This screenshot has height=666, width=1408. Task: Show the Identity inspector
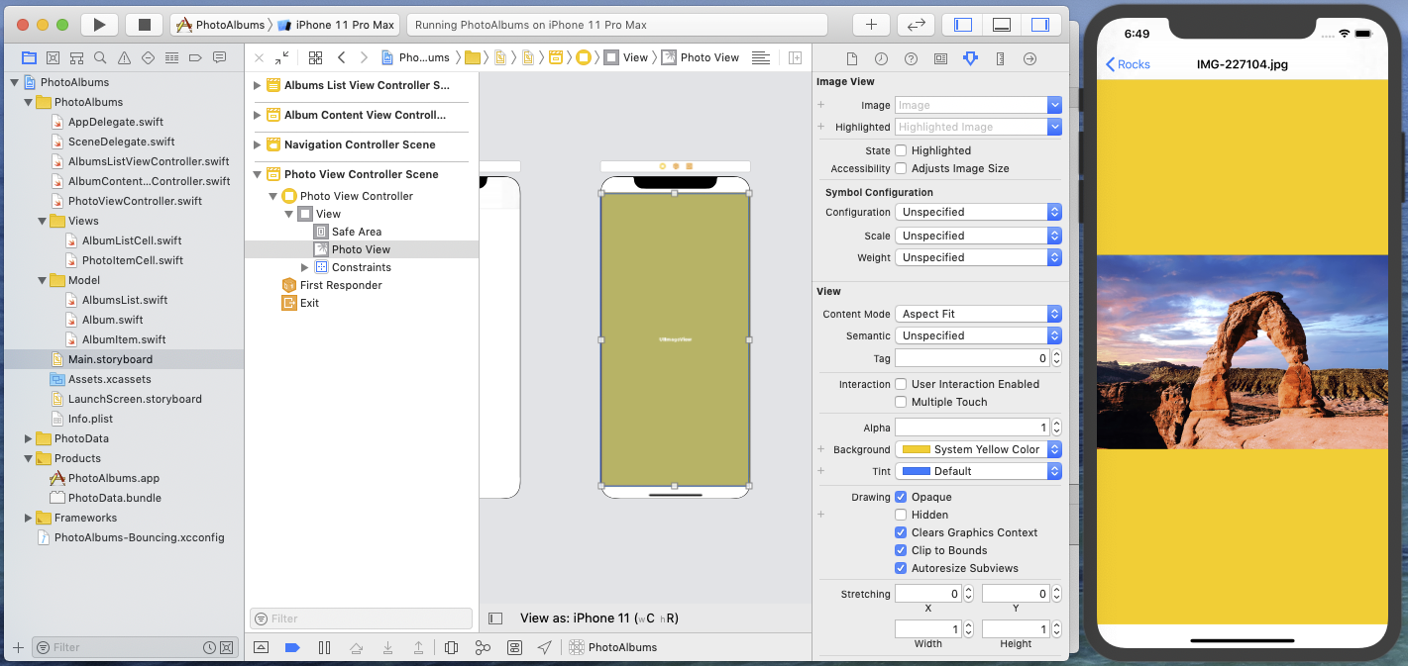pos(940,58)
